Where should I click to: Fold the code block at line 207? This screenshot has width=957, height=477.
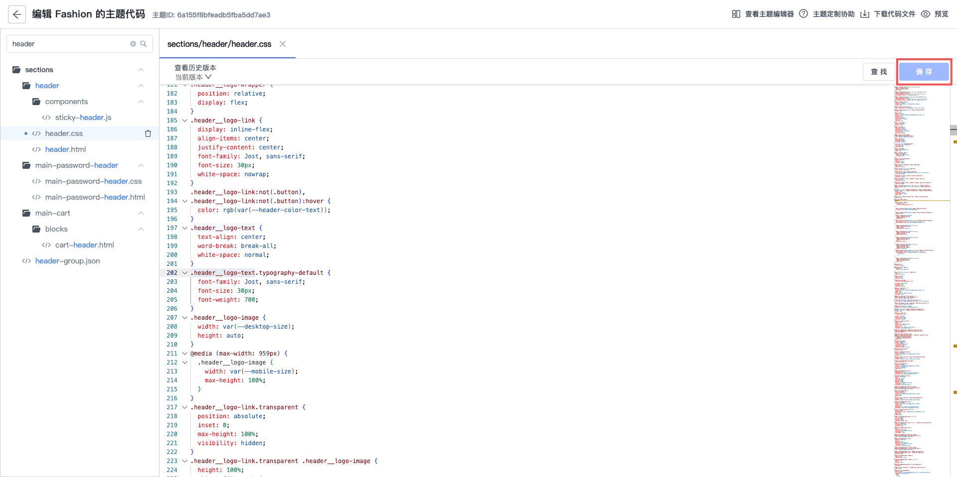pyautogui.click(x=185, y=318)
